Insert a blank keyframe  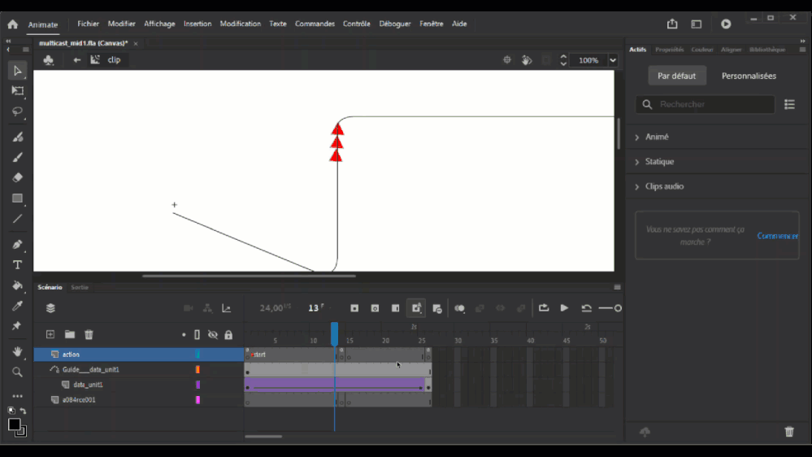(x=375, y=308)
